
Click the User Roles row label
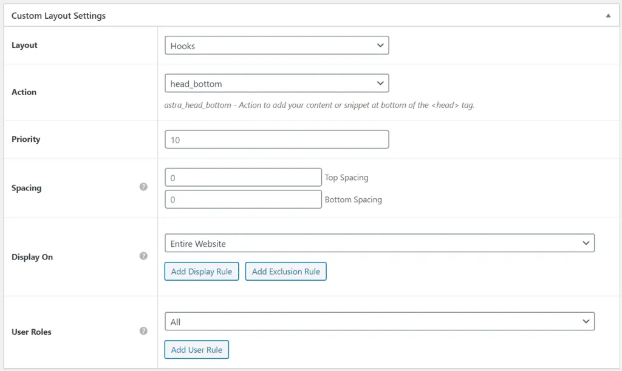pyautogui.click(x=32, y=332)
